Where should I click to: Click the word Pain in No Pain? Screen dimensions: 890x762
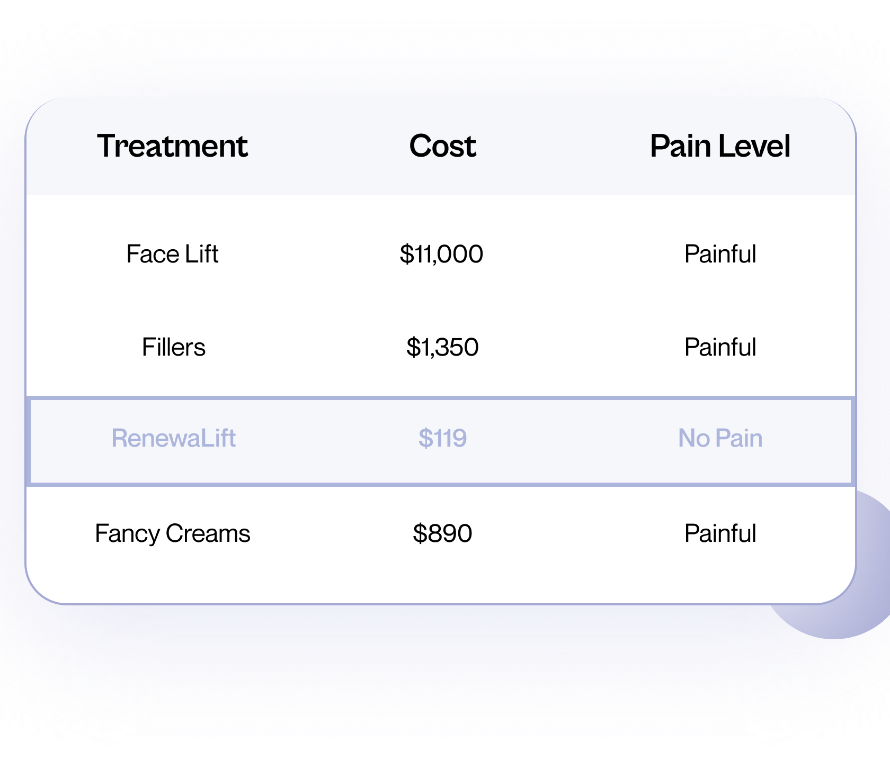click(x=738, y=438)
